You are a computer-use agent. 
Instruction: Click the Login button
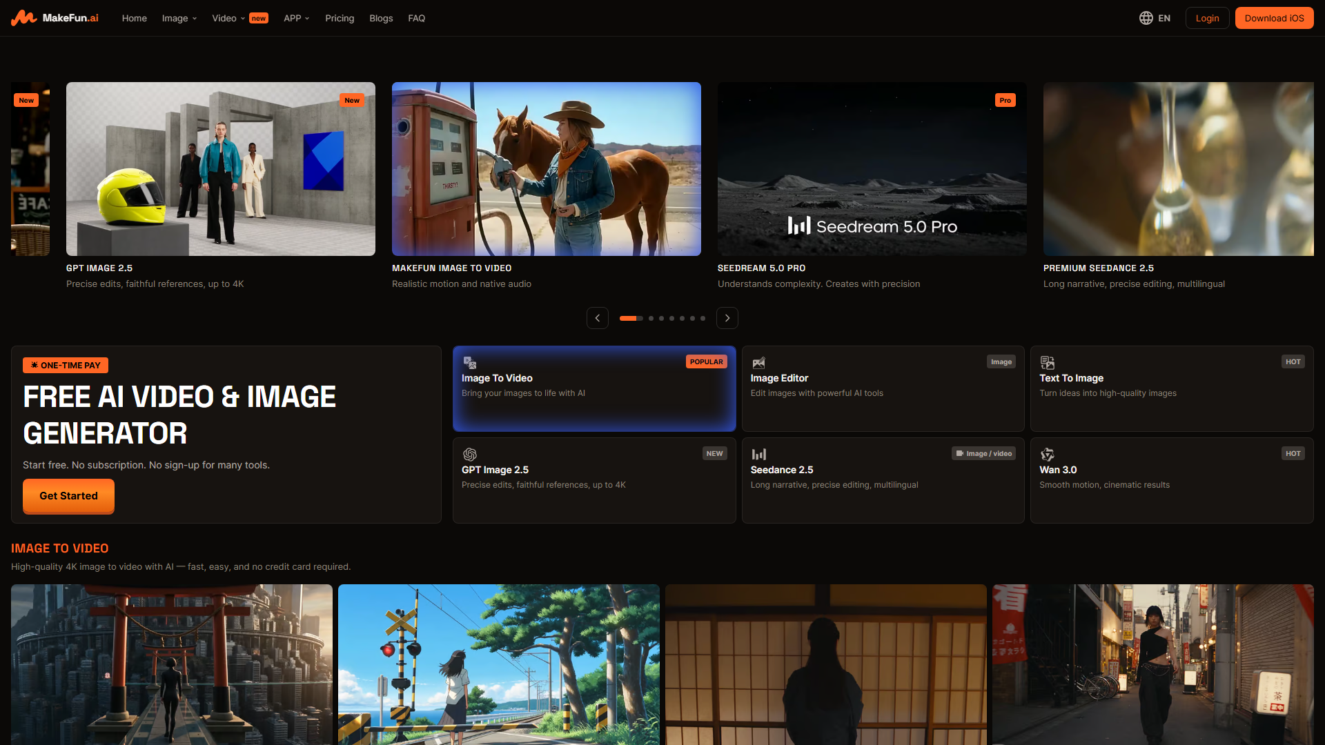pyautogui.click(x=1208, y=18)
